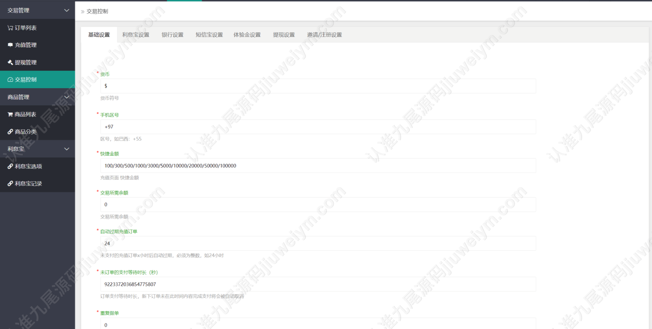Focus the 手机区号 input field
The height and width of the screenshot is (329, 652).
318,127
